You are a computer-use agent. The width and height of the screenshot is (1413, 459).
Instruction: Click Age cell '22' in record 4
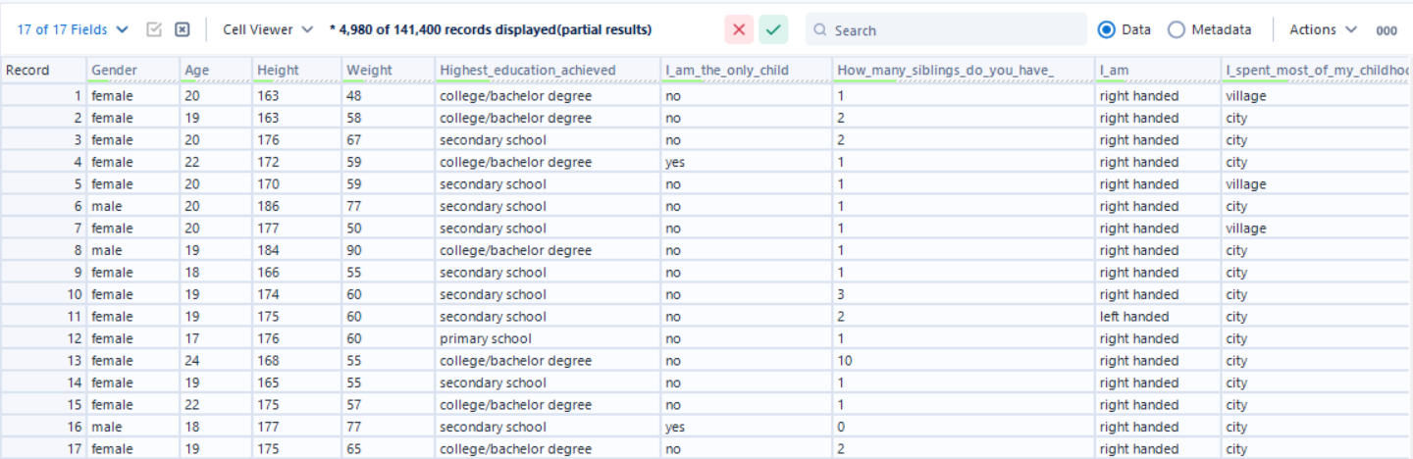coord(214,162)
